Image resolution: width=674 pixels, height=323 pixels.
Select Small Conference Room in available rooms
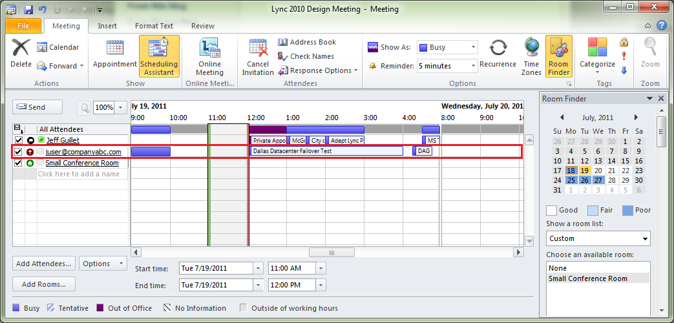pyautogui.click(x=598, y=278)
